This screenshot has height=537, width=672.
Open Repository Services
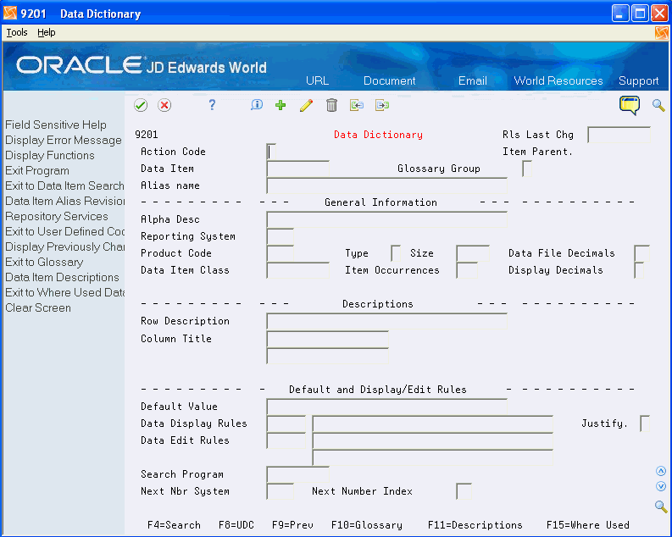coord(57,216)
